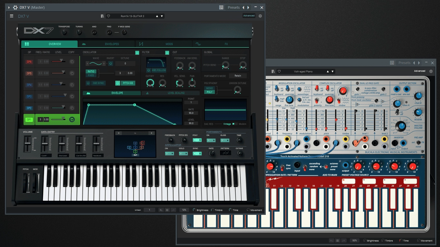Open the Portamento Mode Retain dropdown
This screenshot has height=247, width=440.
[238, 76]
